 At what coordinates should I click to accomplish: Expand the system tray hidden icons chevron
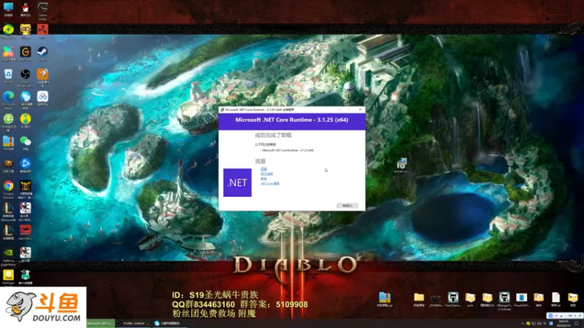point(522,324)
